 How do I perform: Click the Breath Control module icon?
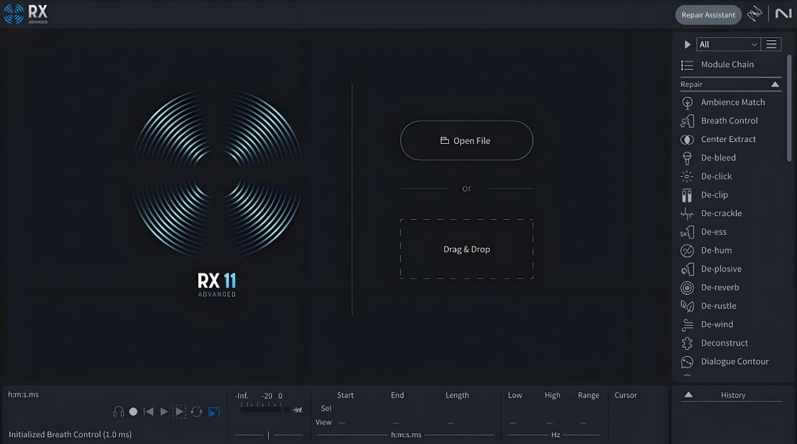687,121
